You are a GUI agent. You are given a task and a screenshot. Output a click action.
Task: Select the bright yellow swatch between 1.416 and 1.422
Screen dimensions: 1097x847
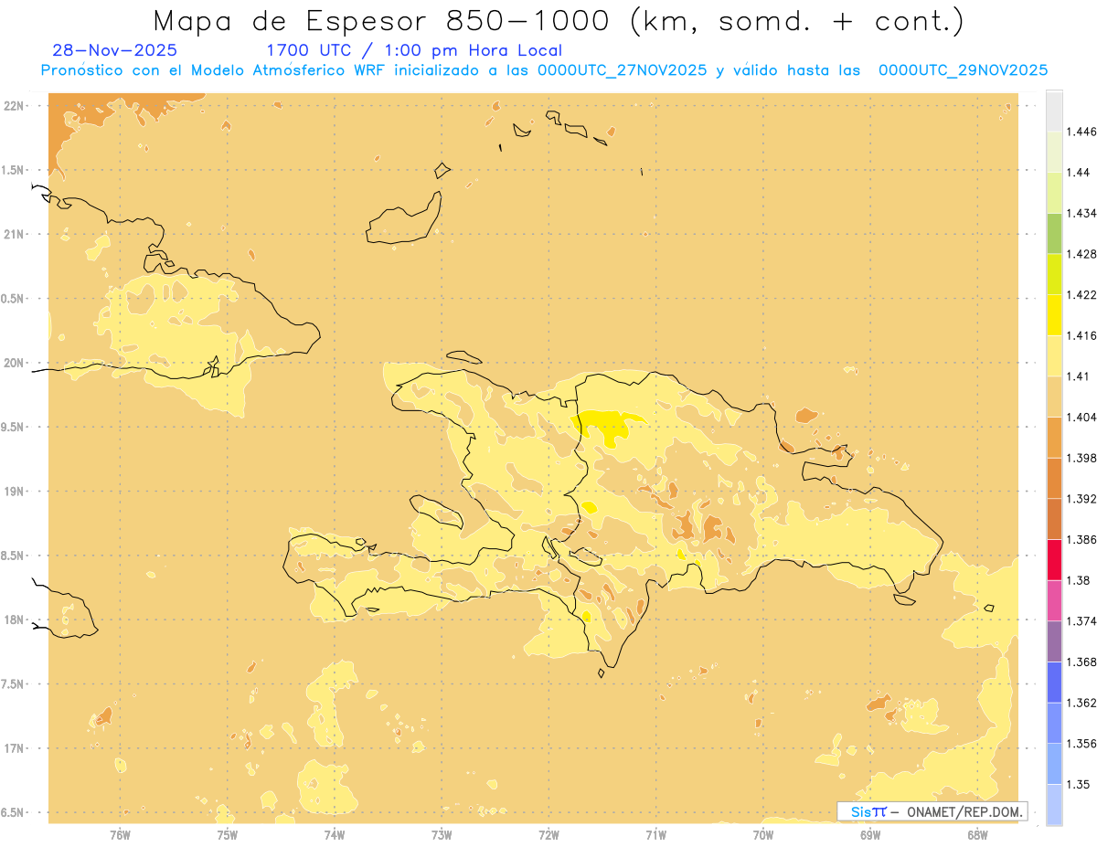(1054, 314)
